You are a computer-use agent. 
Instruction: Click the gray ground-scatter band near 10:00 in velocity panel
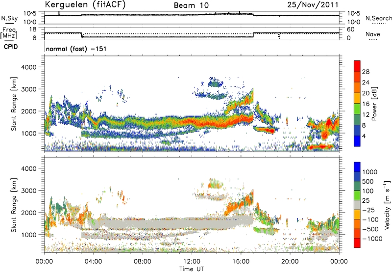click(x=167, y=222)
